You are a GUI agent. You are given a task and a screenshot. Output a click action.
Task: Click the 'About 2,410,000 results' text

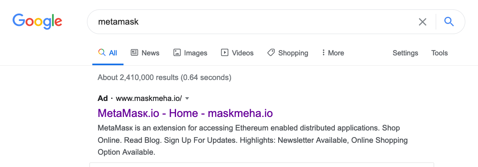(164, 77)
